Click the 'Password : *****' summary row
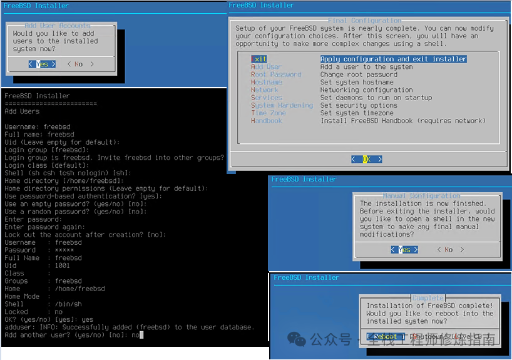Viewport: 512px width, 360px height. pyautogui.click(x=39, y=250)
